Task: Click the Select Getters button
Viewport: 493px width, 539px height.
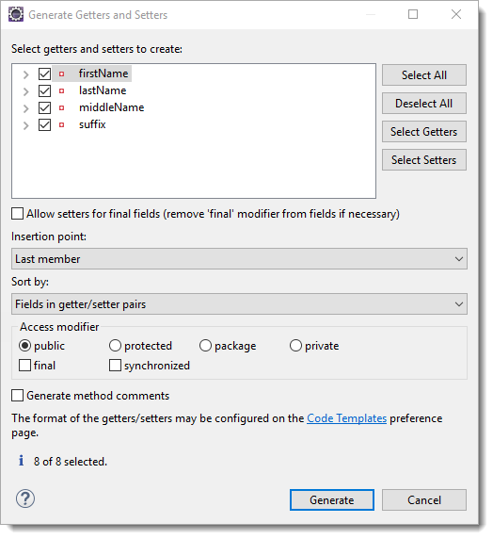Action: tap(424, 132)
